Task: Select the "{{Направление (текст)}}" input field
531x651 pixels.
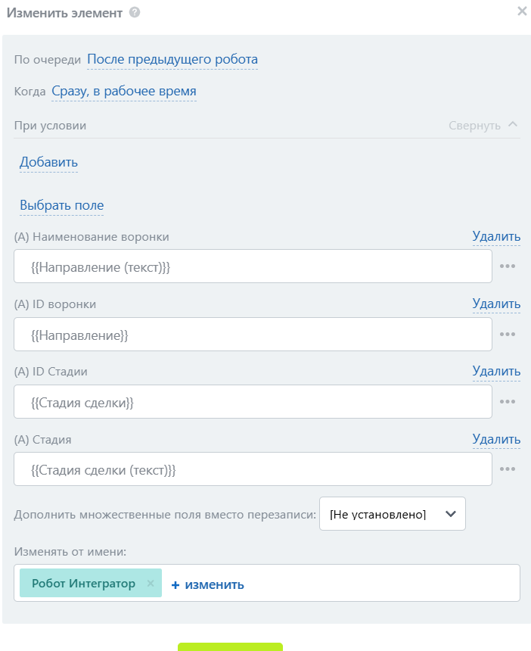Action: coord(253,266)
